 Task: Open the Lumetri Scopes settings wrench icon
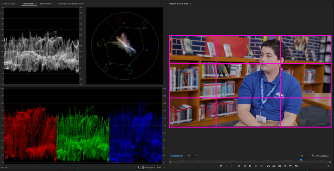[x=138, y=167]
